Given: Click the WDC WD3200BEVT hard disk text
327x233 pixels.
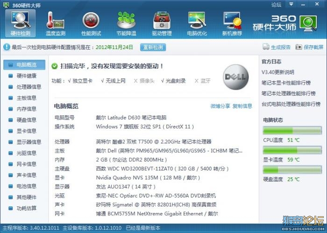Looking at the screenshot, I should (162, 169).
